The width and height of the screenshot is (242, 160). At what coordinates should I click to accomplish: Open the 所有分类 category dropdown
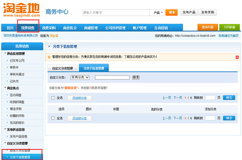click(80, 77)
